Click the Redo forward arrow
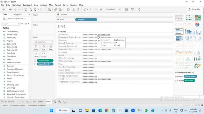This screenshot has height=114, width=204. [15, 9]
